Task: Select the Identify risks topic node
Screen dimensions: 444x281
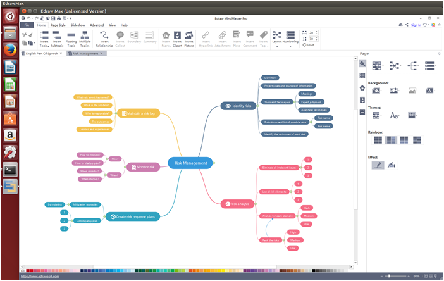Action: tap(238, 106)
